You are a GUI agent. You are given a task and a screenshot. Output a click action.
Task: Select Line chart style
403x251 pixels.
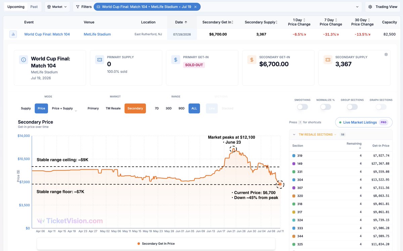click(212, 108)
